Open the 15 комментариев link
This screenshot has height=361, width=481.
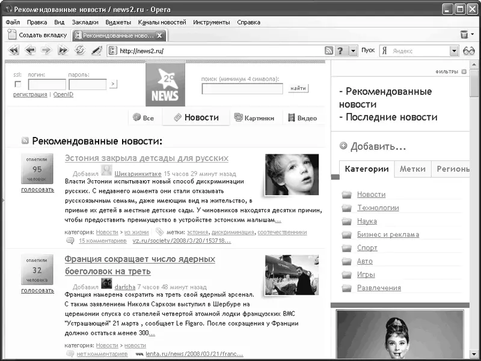[102, 241]
